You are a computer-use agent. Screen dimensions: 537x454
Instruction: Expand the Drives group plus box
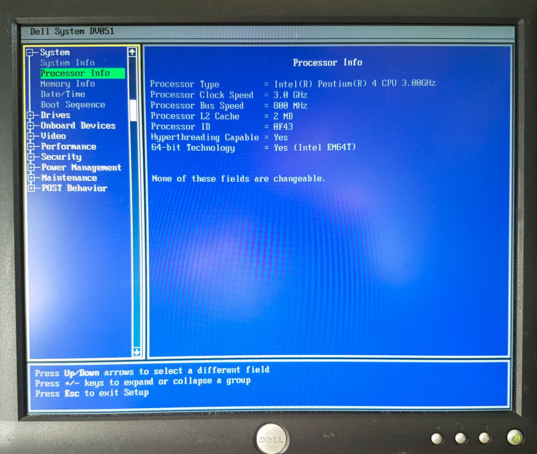tap(31, 115)
